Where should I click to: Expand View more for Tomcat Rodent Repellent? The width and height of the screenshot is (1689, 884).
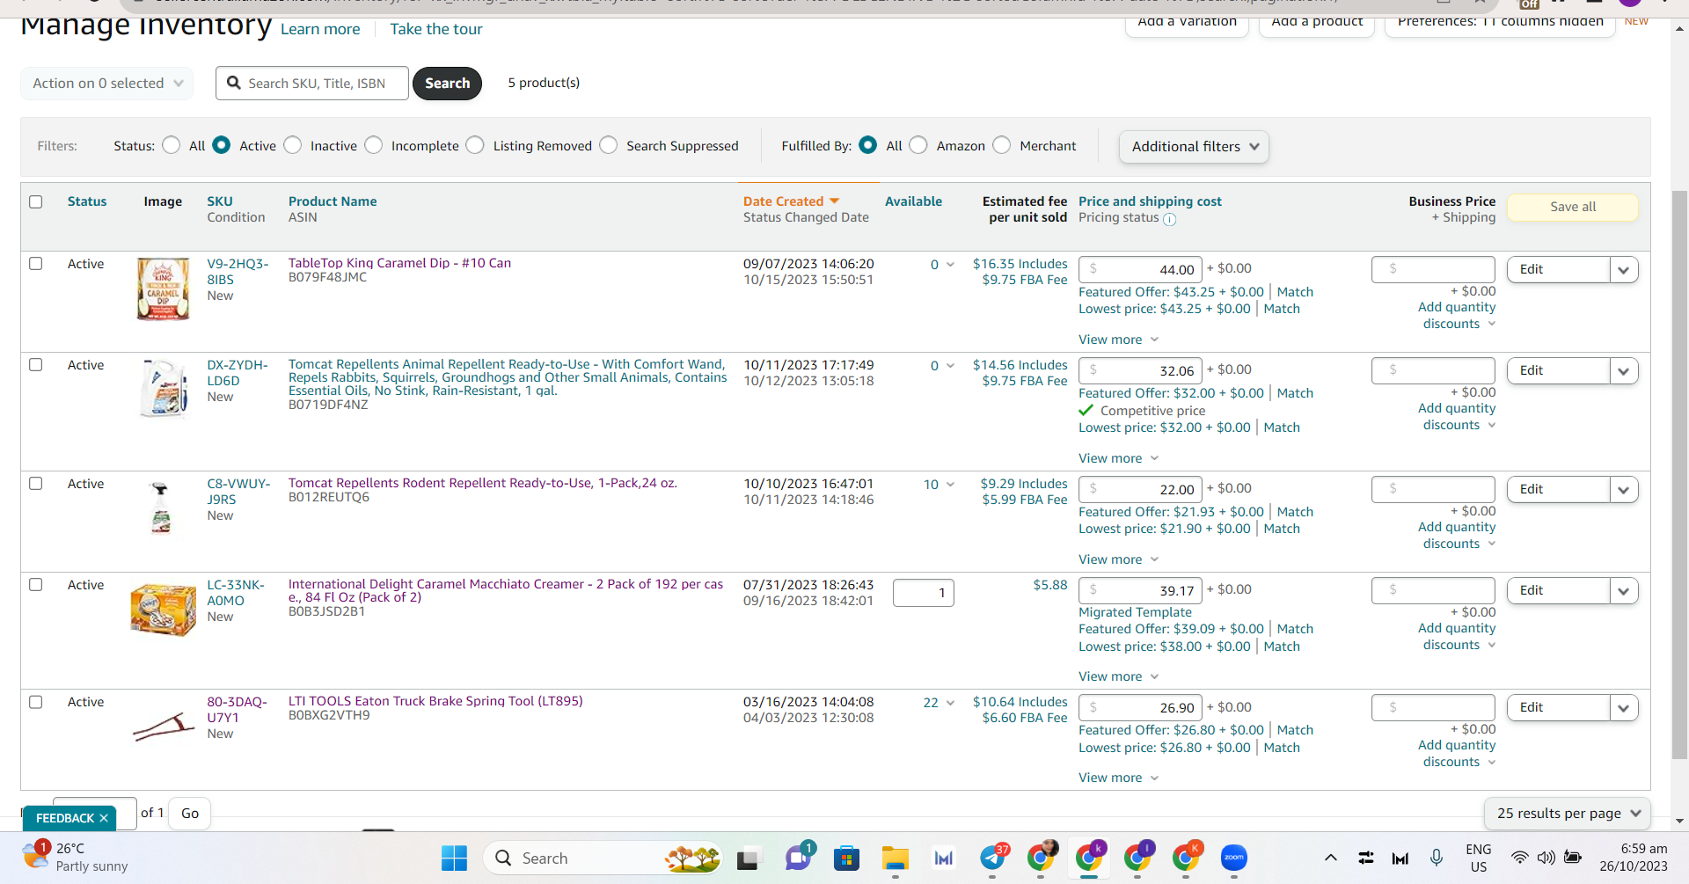point(1119,559)
